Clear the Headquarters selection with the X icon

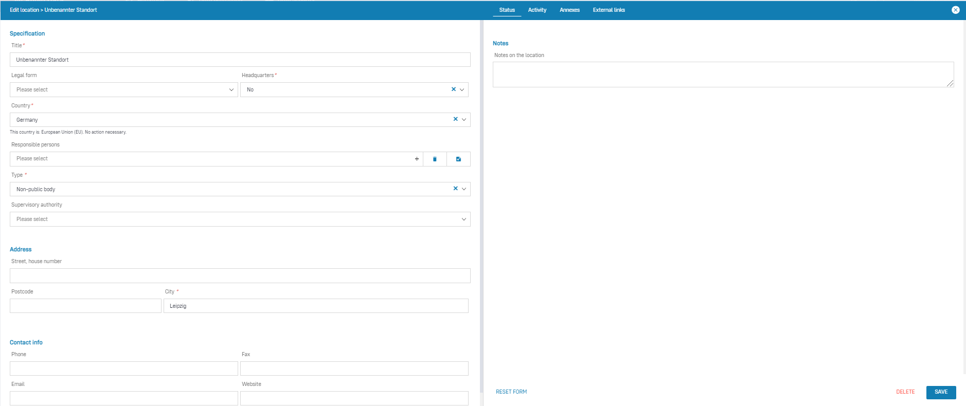click(x=453, y=89)
